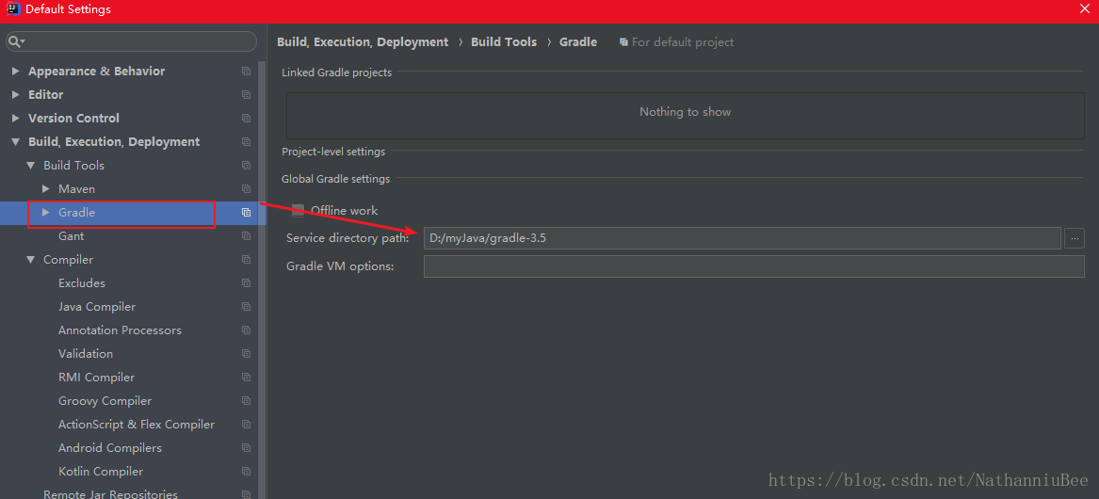Expand the Appearance & Behavior section
Image resolution: width=1099 pixels, height=499 pixels.
[15, 72]
